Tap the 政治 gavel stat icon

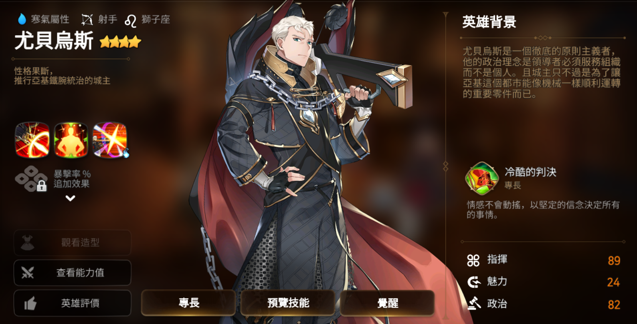(x=474, y=303)
